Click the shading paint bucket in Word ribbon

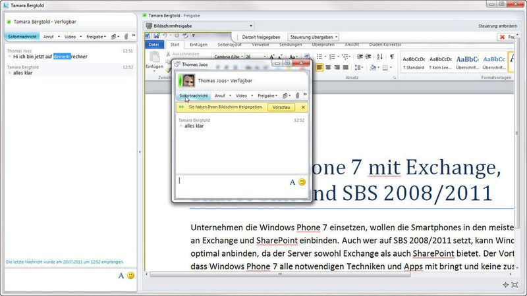(x=373, y=68)
